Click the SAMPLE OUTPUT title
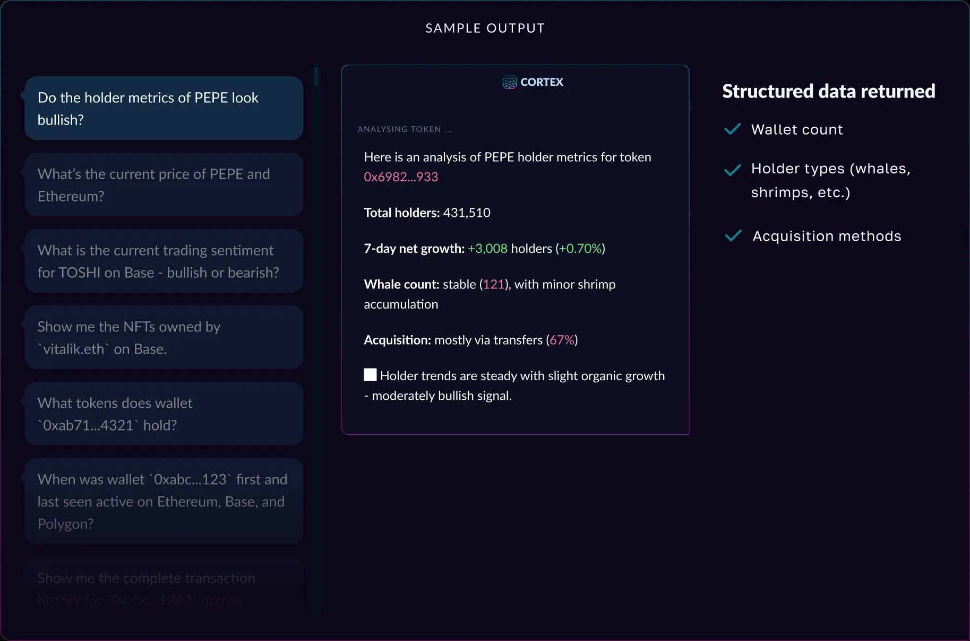This screenshot has height=641, width=970. coord(484,28)
